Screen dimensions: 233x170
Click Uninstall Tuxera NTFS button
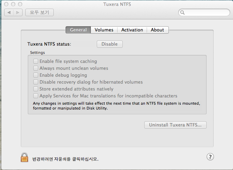point(175,125)
